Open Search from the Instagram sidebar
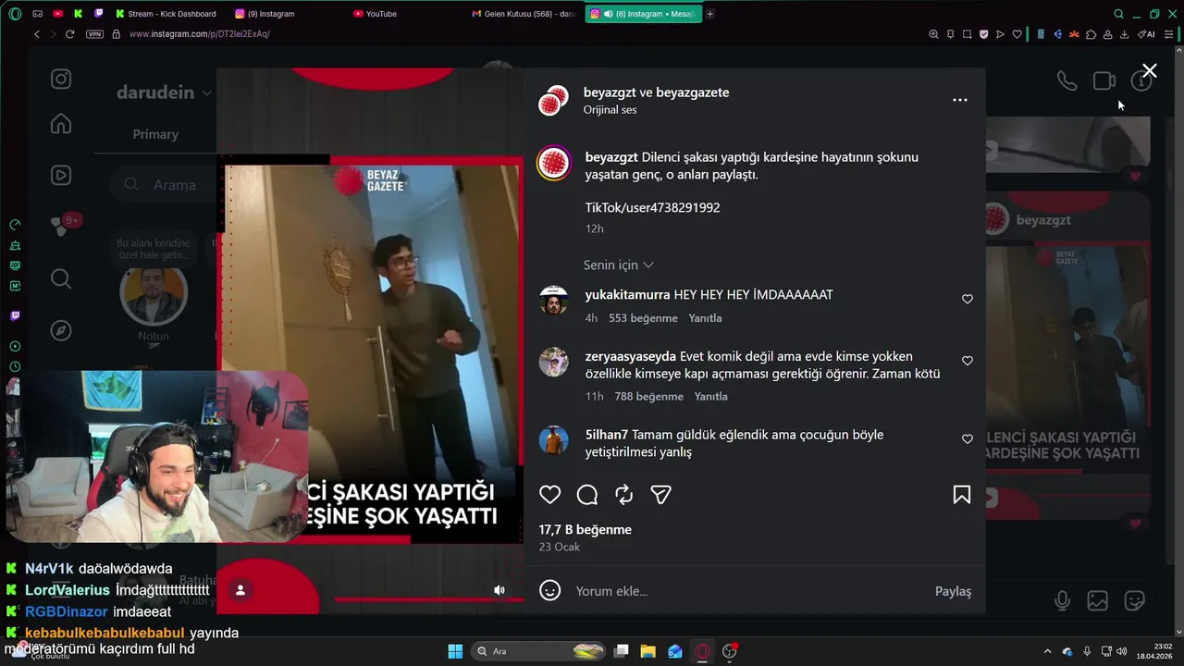Image resolution: width=1184 pixels, height=666 pixels. 61,278
